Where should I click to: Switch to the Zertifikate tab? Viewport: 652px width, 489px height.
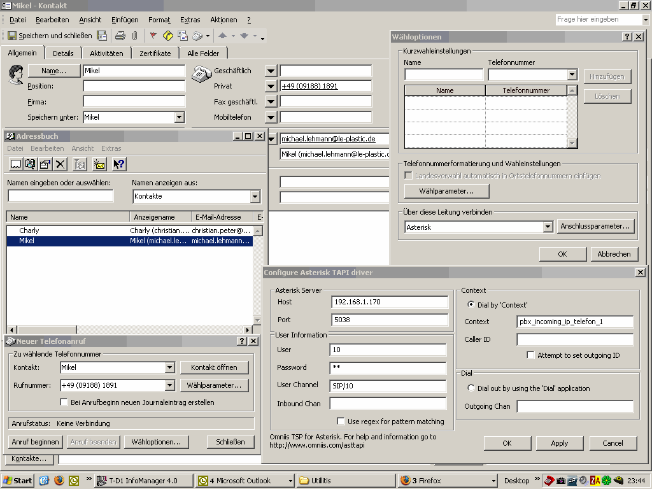click(x=155, y=53)
